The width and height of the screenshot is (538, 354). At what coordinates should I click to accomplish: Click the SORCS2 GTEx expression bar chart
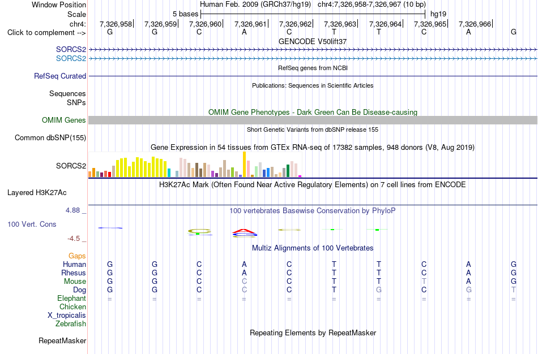click(195, 165)
